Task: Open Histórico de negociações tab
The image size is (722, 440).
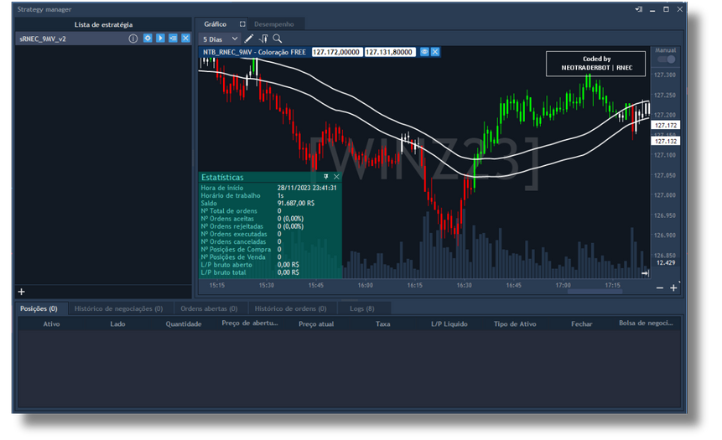Action: [x=118, y=308]
